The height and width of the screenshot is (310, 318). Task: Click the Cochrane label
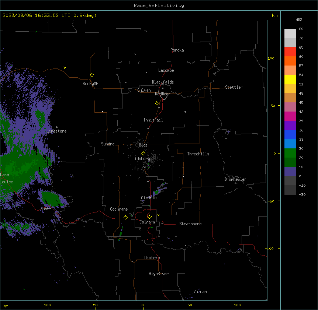tap(119, 209)
